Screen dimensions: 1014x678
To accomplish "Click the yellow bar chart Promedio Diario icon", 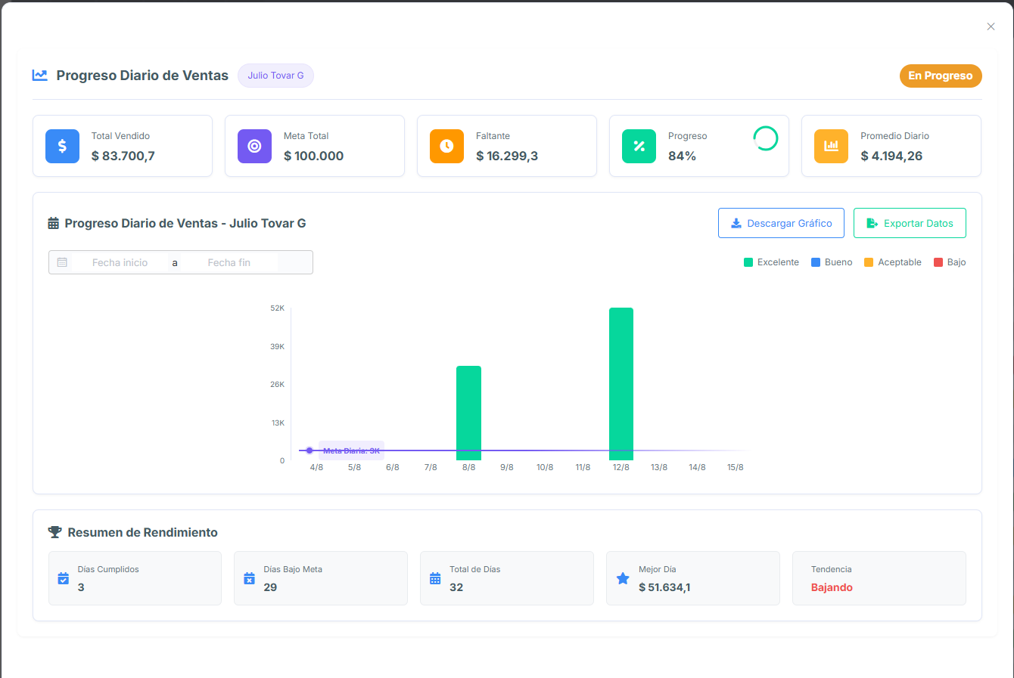I will pos(831,147).
